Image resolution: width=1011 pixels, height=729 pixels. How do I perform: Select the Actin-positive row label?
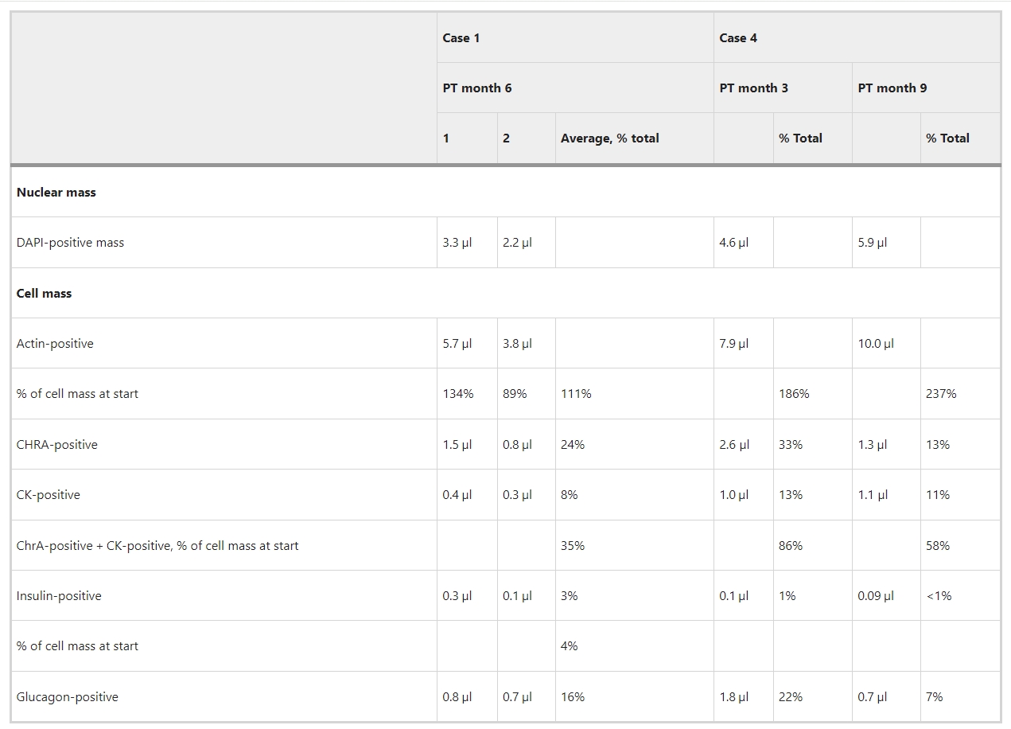click(55, 344)
